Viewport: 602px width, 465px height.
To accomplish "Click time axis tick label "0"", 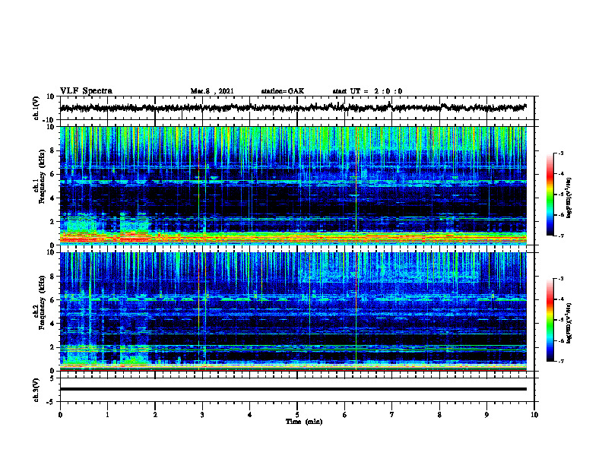I will (60, 415).
